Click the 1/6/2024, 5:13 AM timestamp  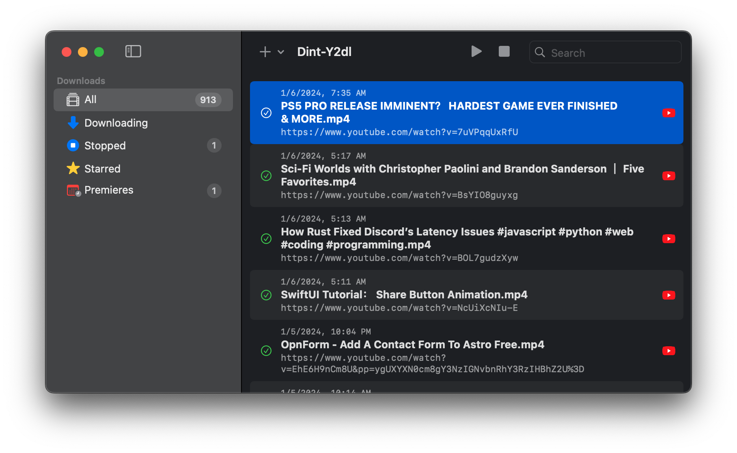[x=323, y=219]
